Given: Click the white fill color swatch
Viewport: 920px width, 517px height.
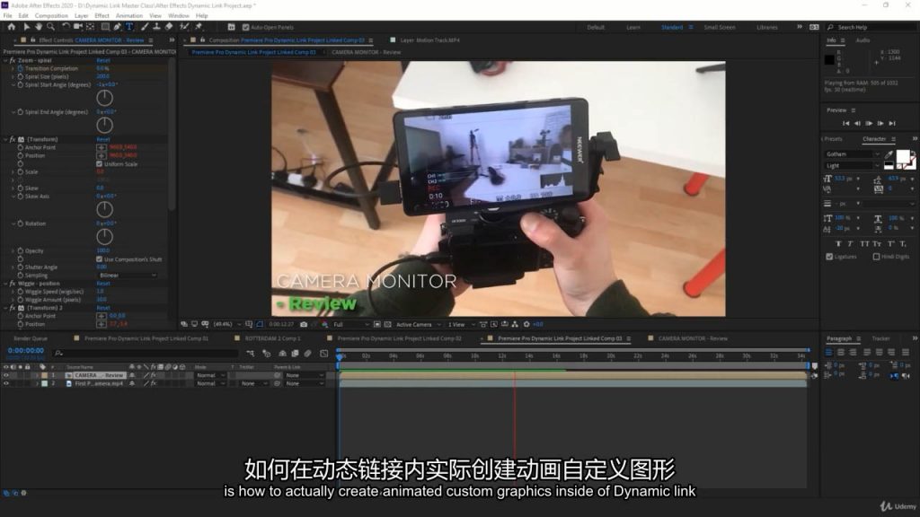Looking at the screenshot, I should click(x=903, y=156).
